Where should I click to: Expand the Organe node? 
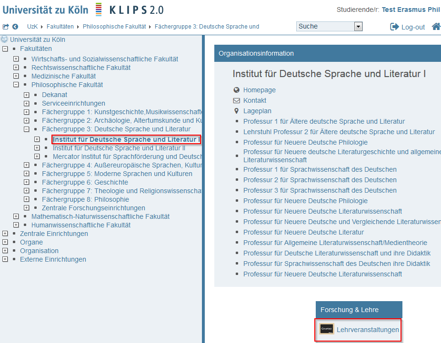(x=5, y=242)
